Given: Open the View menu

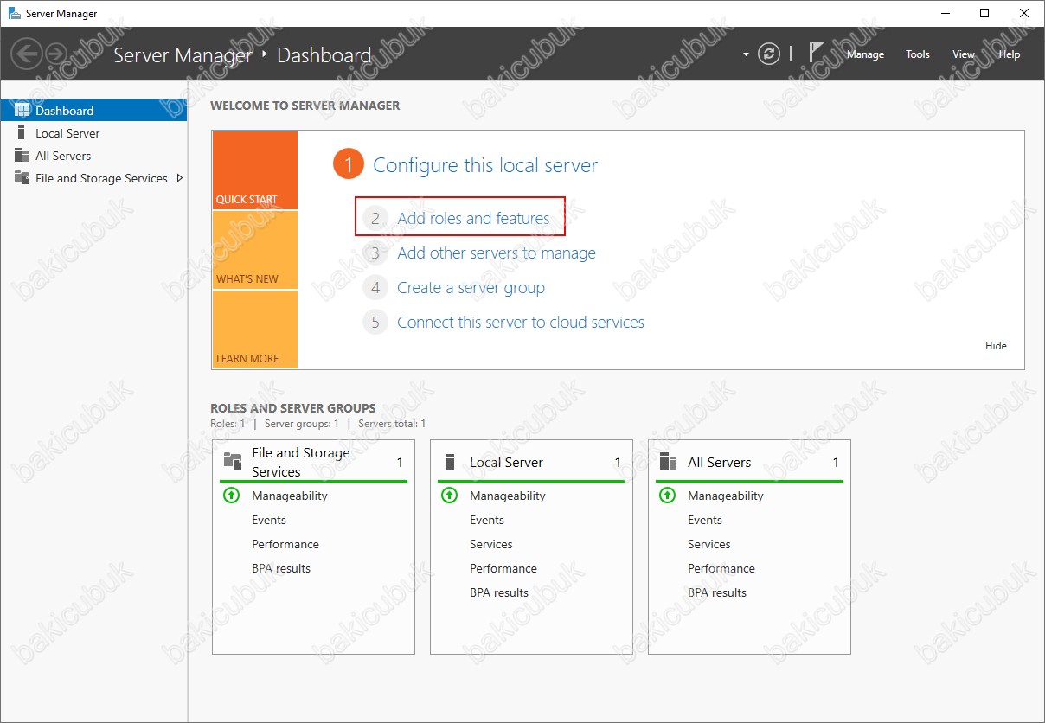Looking at the screenshot, I should pos(964,54).
